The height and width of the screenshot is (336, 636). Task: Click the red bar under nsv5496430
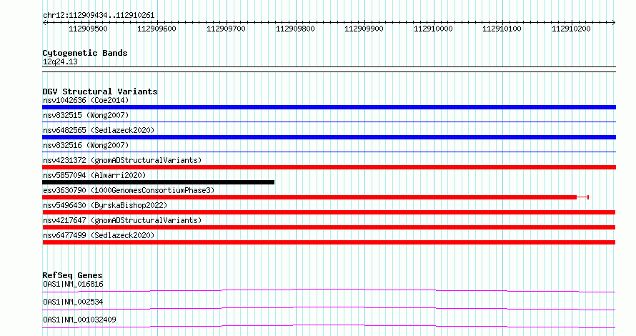click(x=329, y=212)
